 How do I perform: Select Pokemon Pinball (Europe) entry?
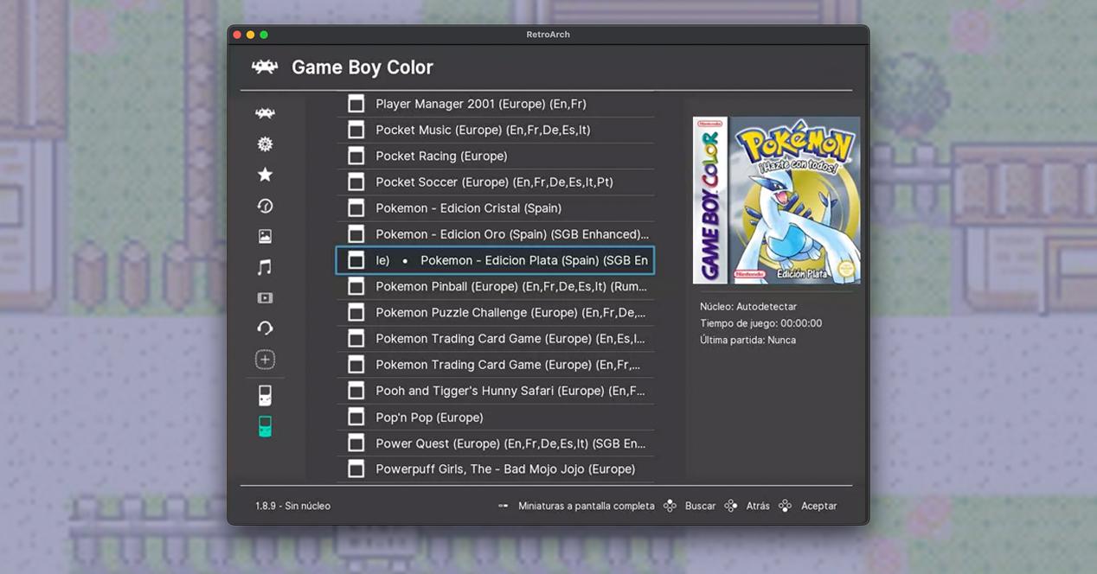click(496, 286)
